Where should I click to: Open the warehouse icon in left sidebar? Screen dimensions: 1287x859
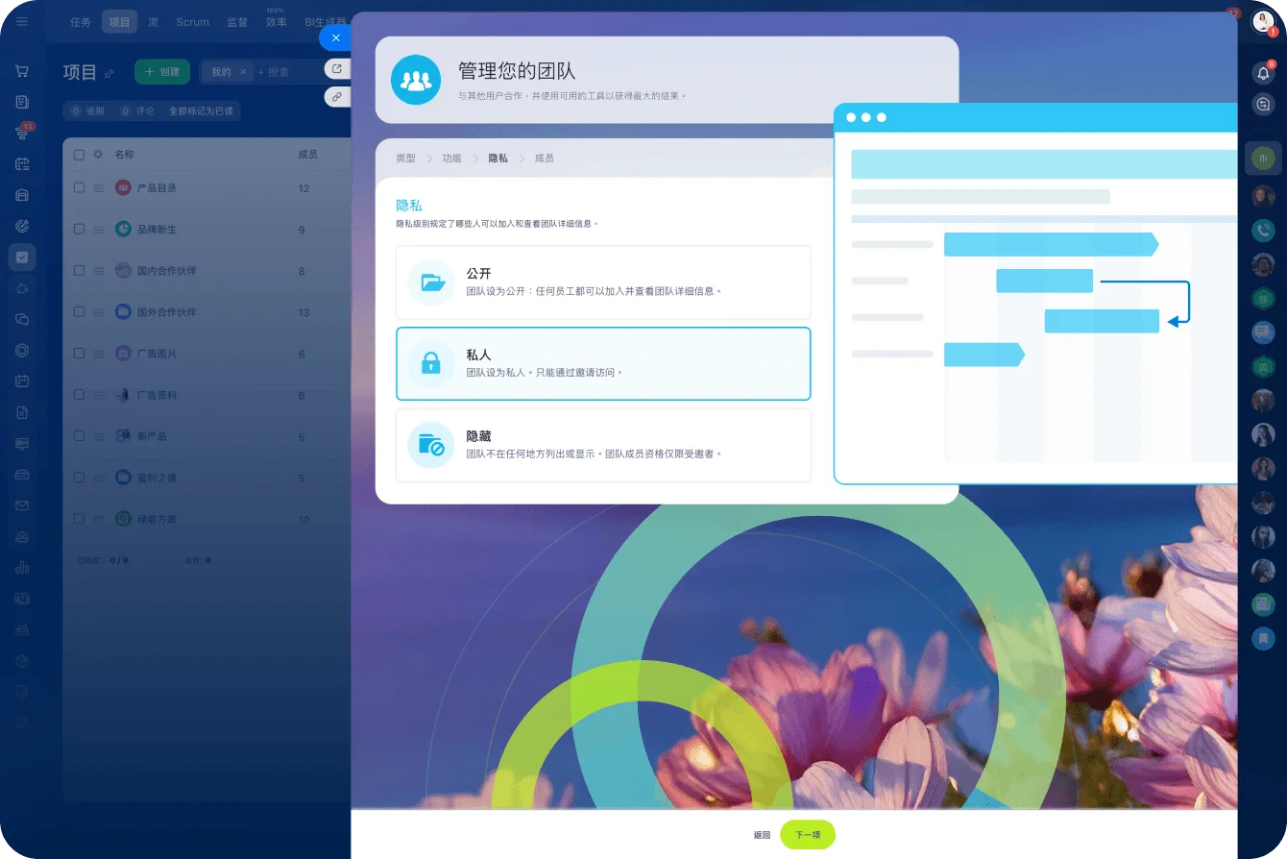click(22, 195)
